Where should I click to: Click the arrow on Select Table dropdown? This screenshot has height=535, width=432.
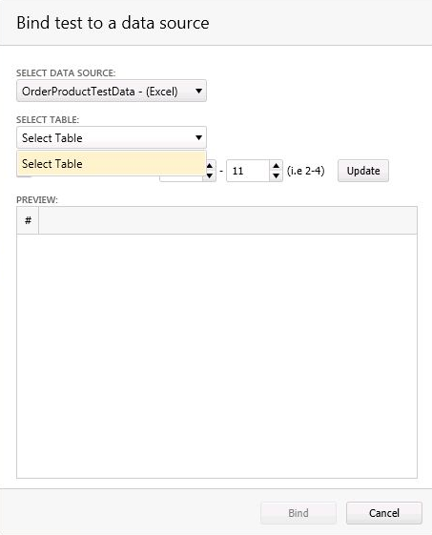click(x=198, y=137)
